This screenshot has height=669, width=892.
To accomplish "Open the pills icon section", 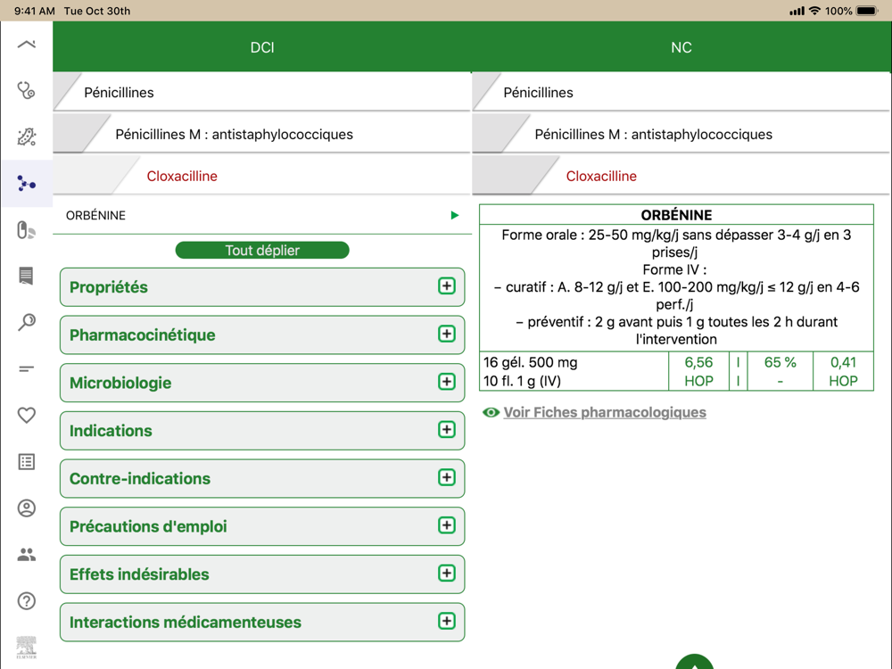I will tap(26, 230).
